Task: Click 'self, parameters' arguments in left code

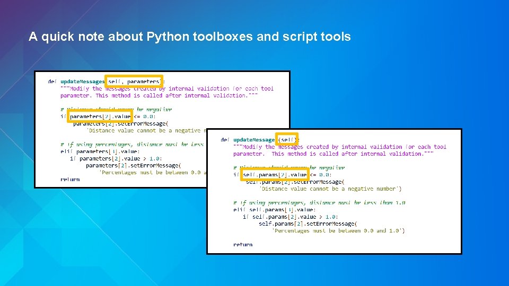Action: click(x=134, y=82)
